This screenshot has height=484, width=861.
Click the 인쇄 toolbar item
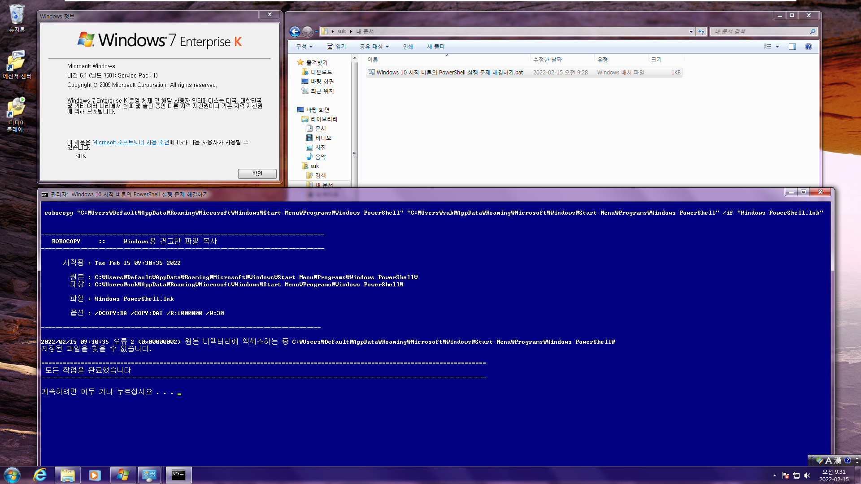[408, 47]
